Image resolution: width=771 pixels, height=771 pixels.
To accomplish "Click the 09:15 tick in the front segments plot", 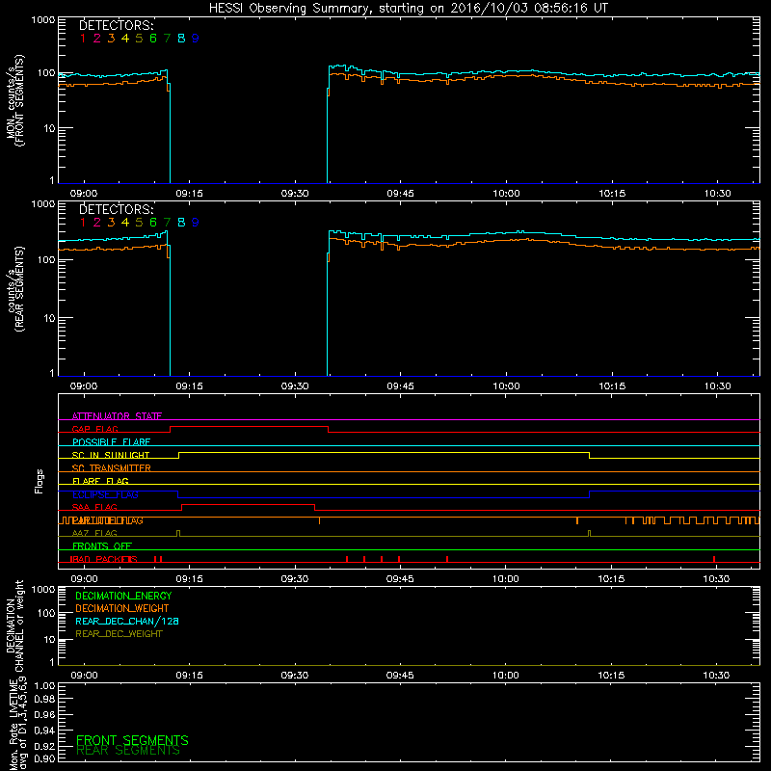I will click(189, 194).
